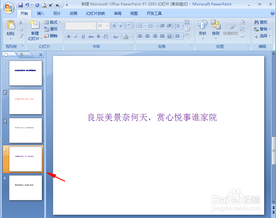Screen dimensions: 276x218
Task: Toggle bold formatting
Action: click(69, 37)
